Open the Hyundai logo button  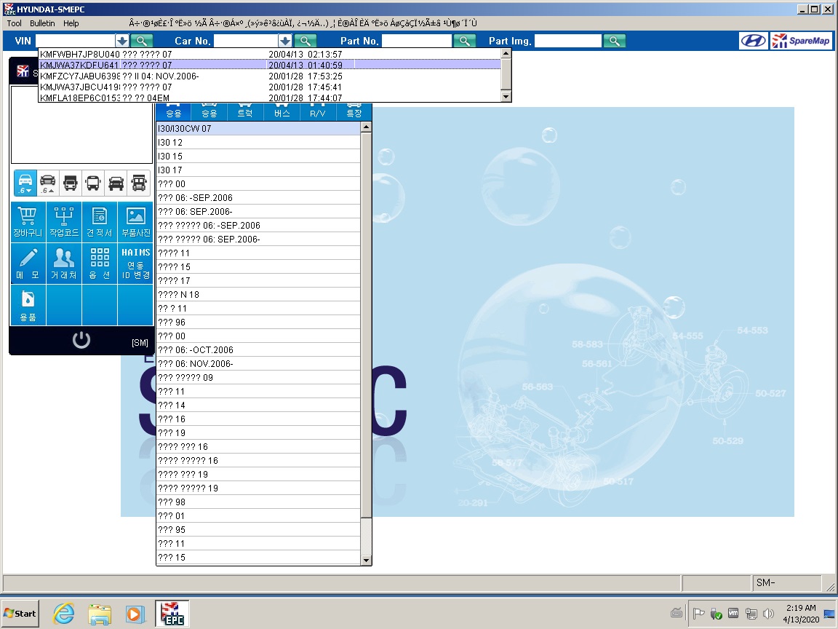click(753, 41)
